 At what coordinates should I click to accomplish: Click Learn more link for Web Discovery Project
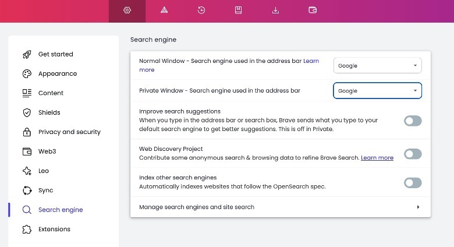click(377, 158)
